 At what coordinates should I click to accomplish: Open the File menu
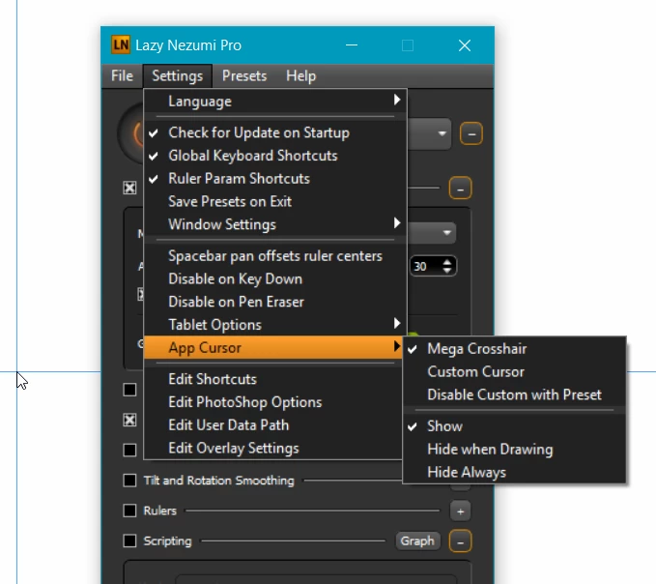pyautogui.click(x=122, y=75)
